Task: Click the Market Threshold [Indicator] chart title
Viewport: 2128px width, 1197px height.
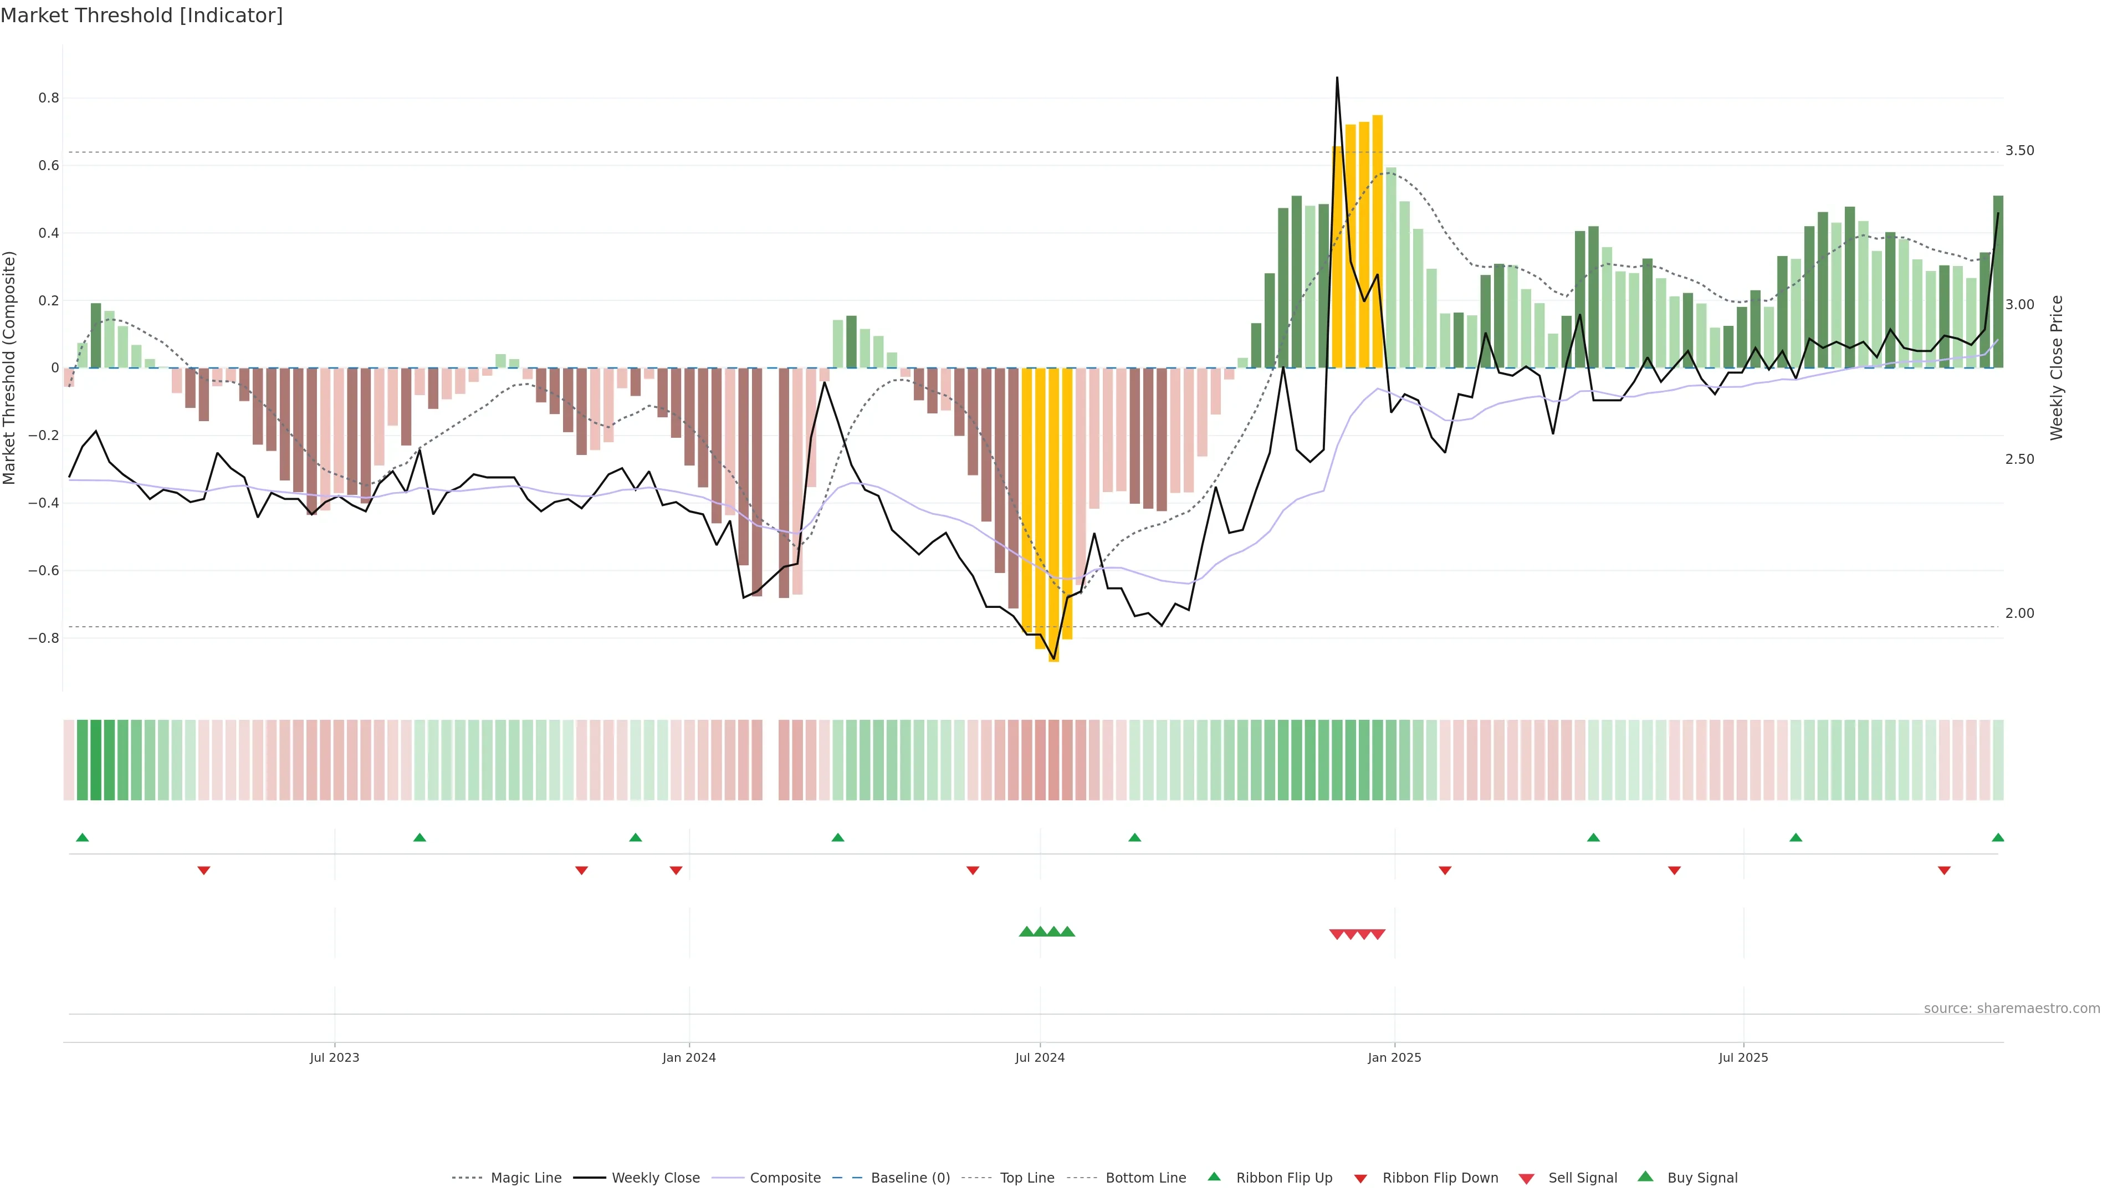Action: [x=141, y=16]
